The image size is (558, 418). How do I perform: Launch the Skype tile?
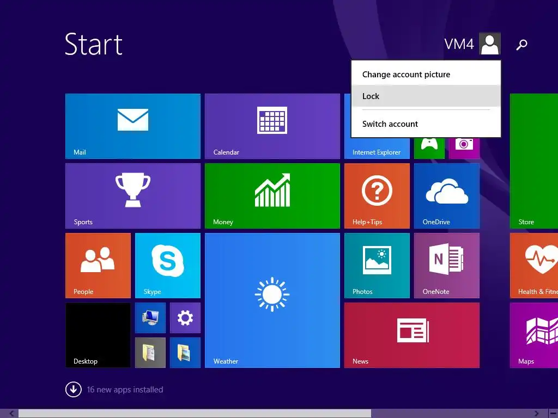[168, 266]
